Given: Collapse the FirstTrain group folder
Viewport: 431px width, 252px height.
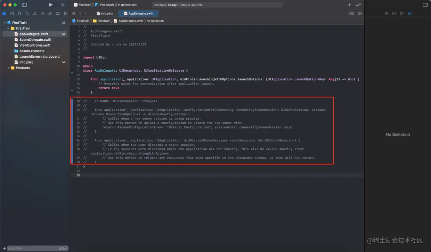Looking at the screenshot, I should point(8,28).
